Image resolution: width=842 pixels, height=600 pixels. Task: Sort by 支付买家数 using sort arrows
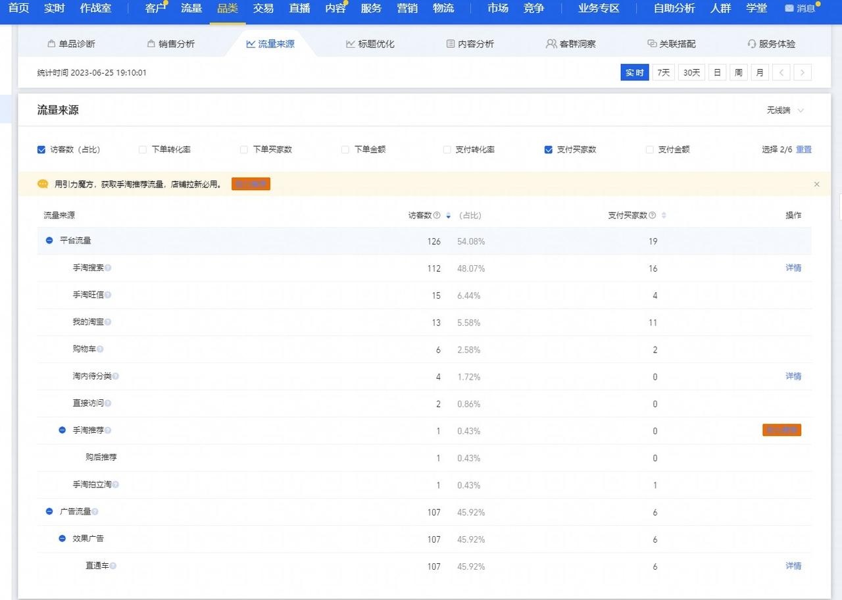tap(664, 216)
